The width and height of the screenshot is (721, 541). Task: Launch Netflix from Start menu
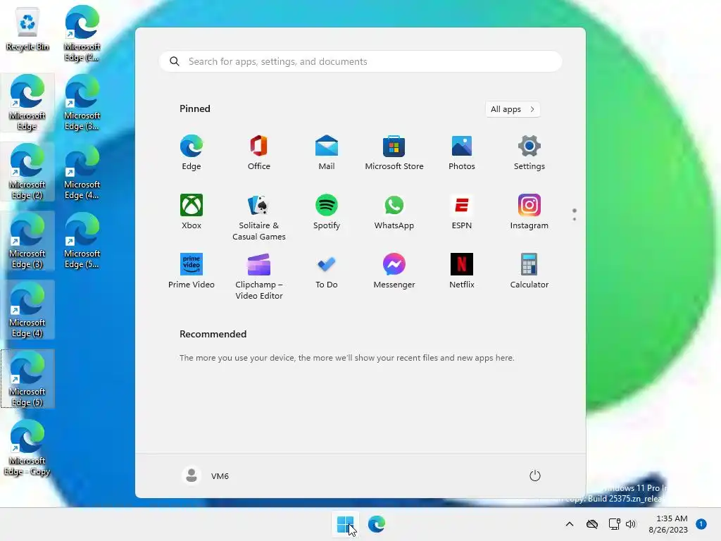click(x=462, y=271)
